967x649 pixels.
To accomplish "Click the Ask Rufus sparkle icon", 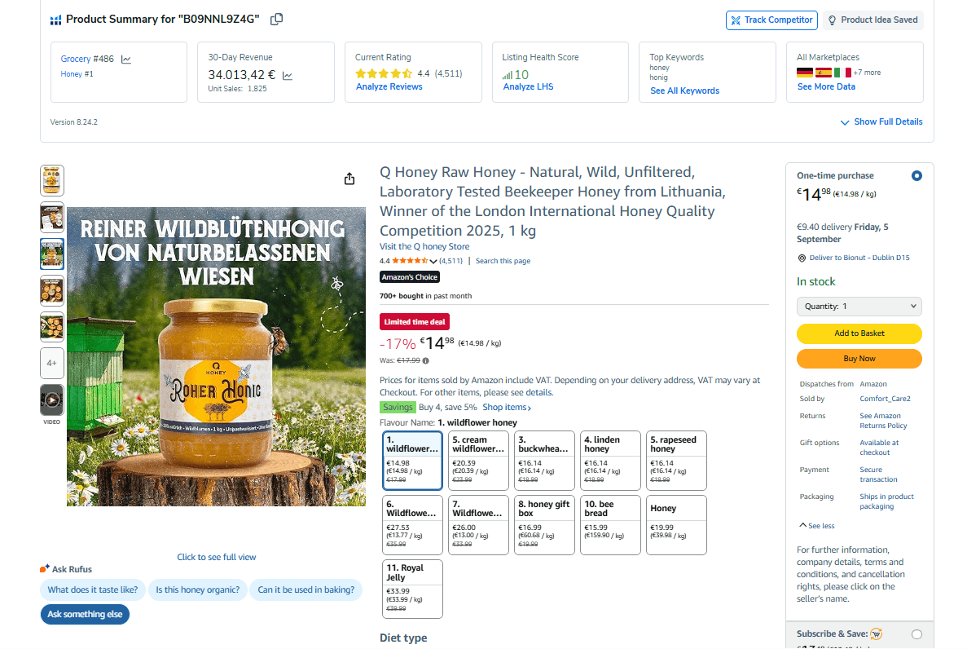I will 45,568.
